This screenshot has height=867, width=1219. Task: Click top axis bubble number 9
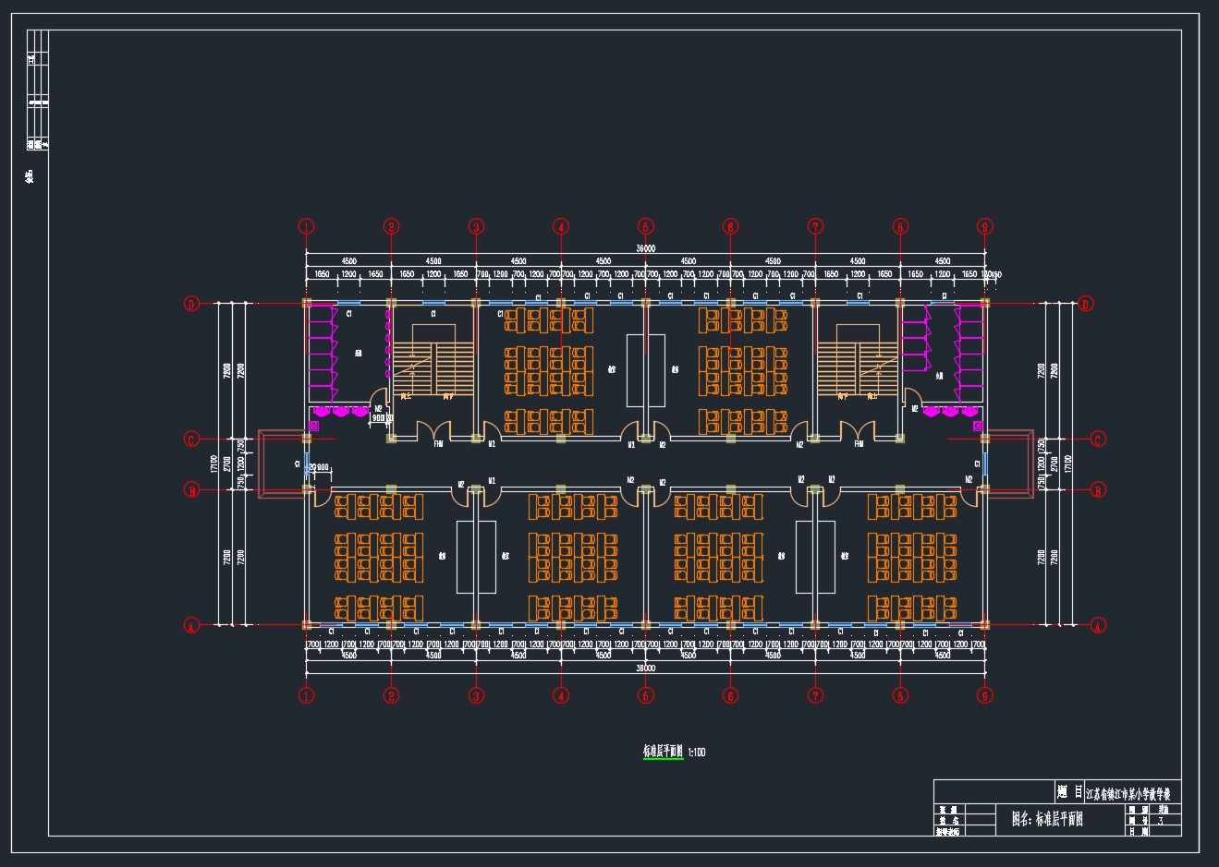pos(985,226)
